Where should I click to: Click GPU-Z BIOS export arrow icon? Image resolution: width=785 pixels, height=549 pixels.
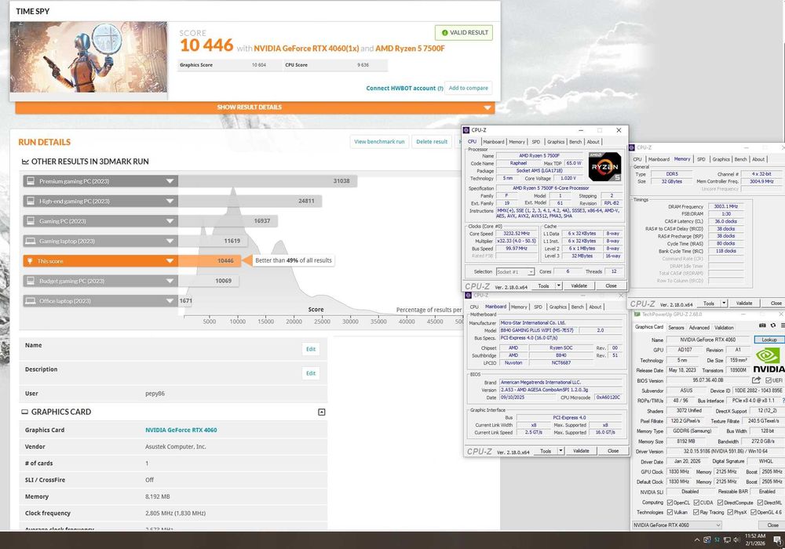[x=756, y=380]
